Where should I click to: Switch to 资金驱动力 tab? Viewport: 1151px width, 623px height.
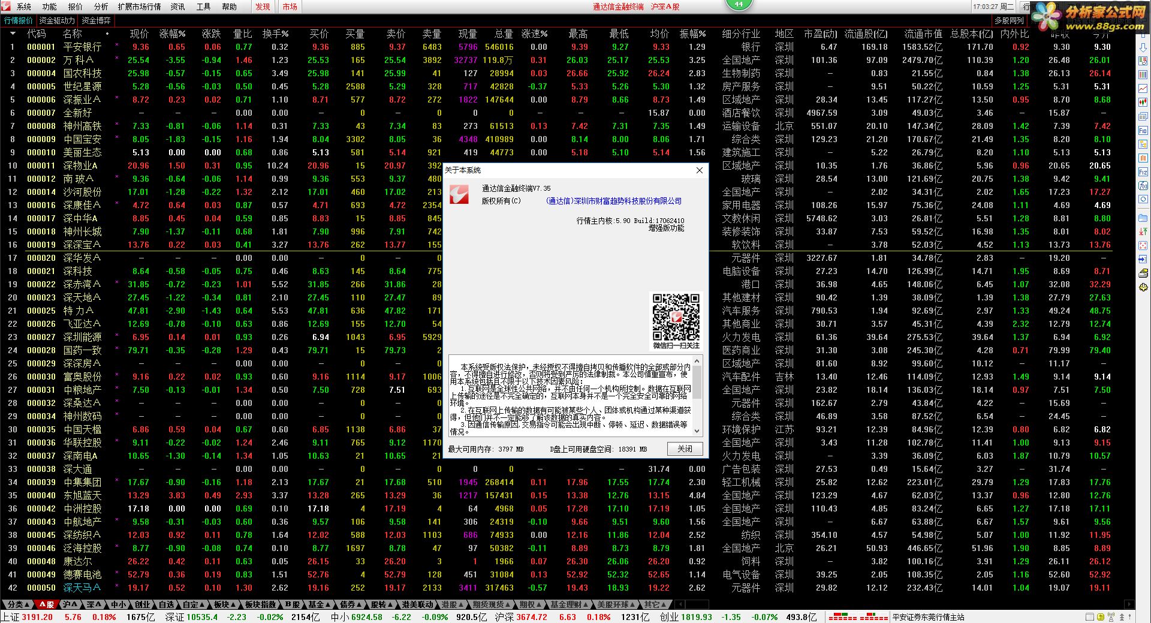click(x=57, y=20)
